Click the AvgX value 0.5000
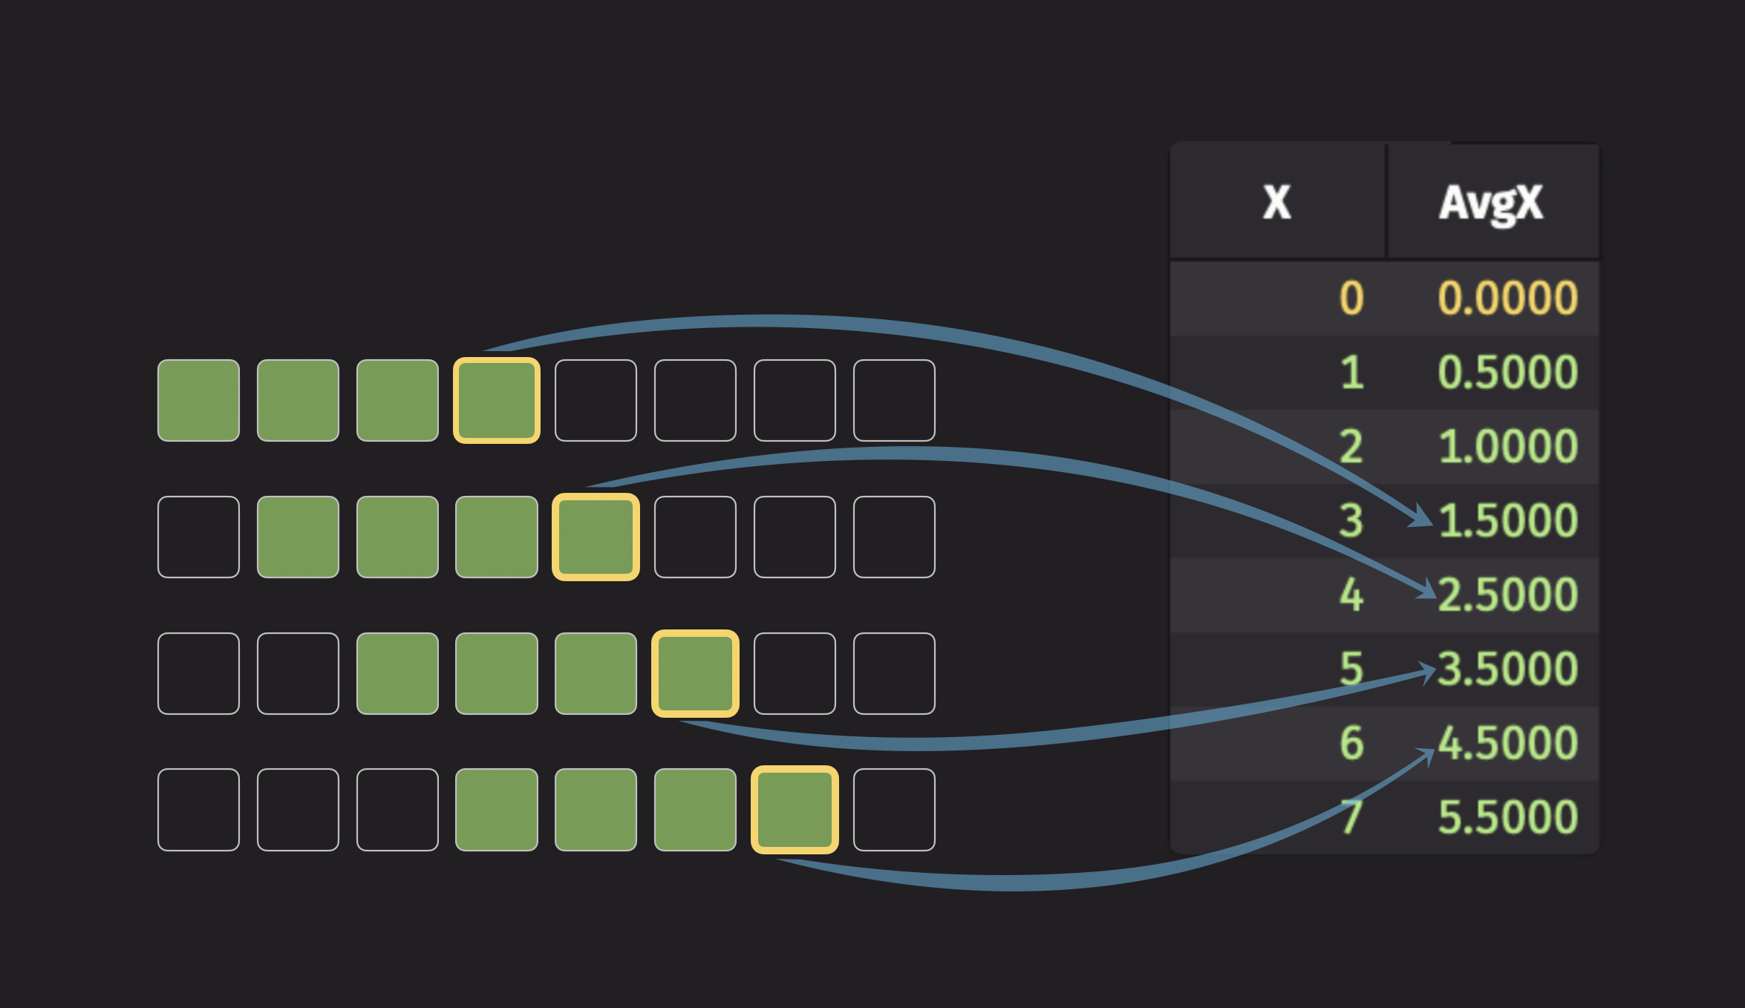Viewport: 1745px width, 1008px height. [1507, 373]
